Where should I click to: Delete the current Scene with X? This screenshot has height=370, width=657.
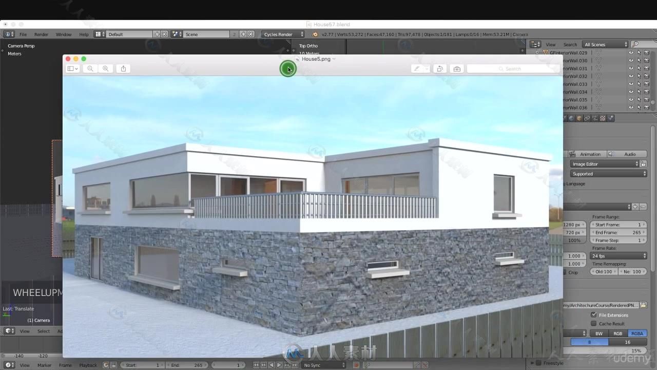tap(250, 34)
